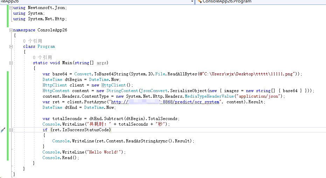Image resolution: width=326 pixels, height=178 pixels.
Task: Click the underlined args parameter
Action: pyautogui.click(x=101, y=63)
